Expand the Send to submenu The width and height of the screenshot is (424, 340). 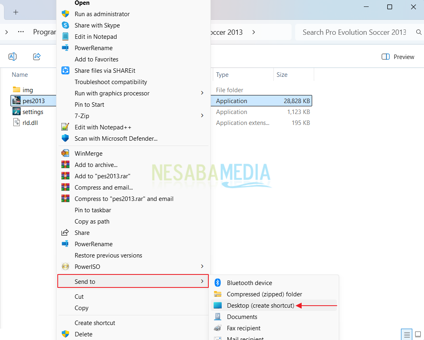coord(133,281)
